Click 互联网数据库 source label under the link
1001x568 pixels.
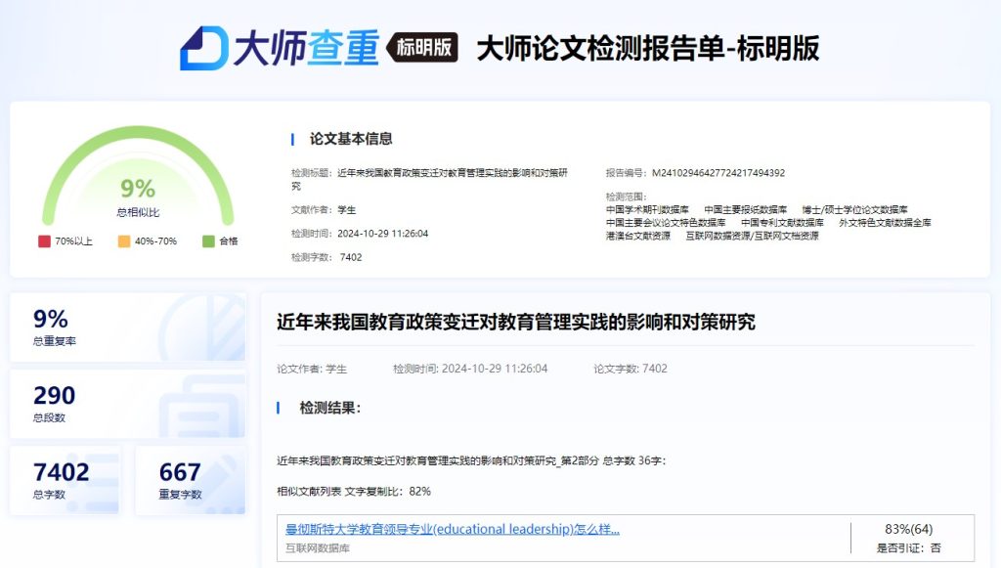click(318, 548)
